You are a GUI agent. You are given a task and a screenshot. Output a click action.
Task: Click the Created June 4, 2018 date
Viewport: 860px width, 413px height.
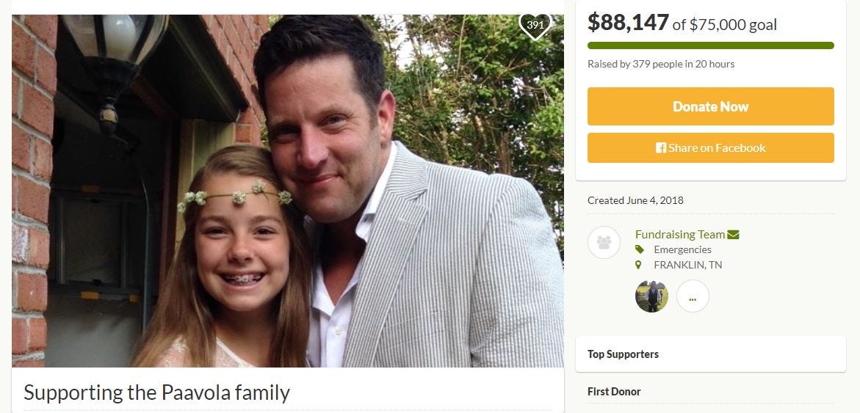tap(635, 200)
